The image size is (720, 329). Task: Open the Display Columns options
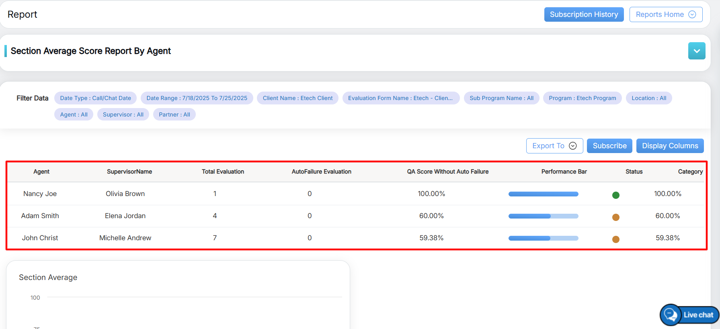pyautogui.click(x=670, y=146)
